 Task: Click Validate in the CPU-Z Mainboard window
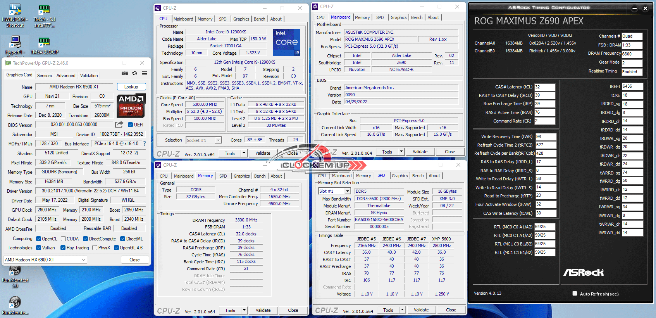pos(420,152)
